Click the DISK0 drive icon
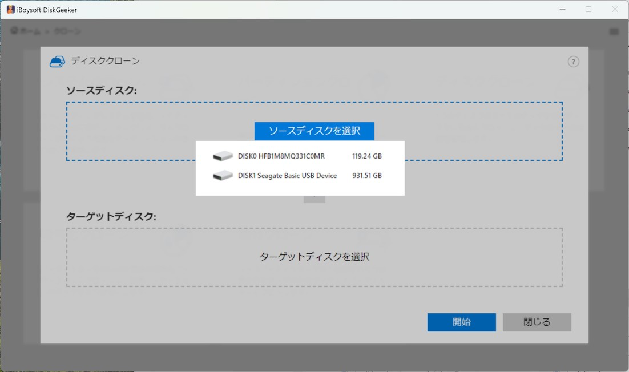629x372 pixels. point(223,156)
